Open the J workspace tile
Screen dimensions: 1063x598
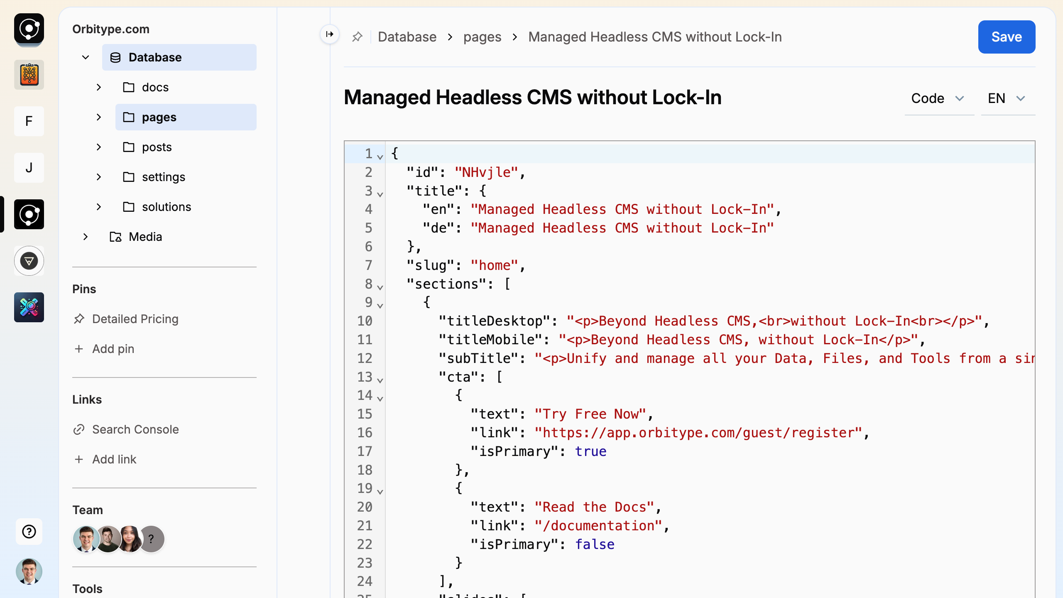[x=29, y=168]
